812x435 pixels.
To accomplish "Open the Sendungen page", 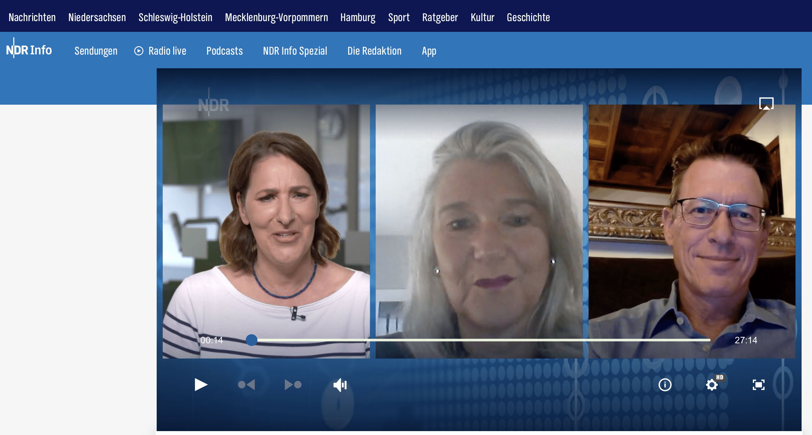I will coord(96,51).
